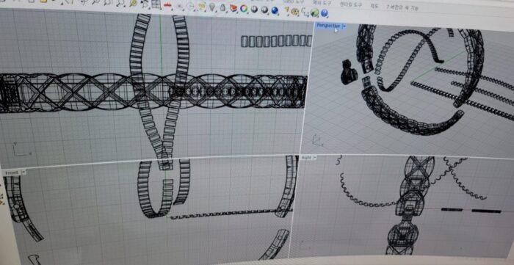The width and height of the screenshot is (514, 265).
Task: Click the padlock Lock Objects icon
Action: [222, 7]
